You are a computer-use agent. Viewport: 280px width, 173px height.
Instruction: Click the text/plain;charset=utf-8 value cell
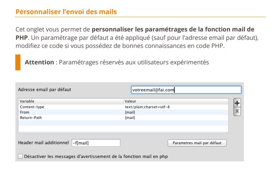pos(147,107)
